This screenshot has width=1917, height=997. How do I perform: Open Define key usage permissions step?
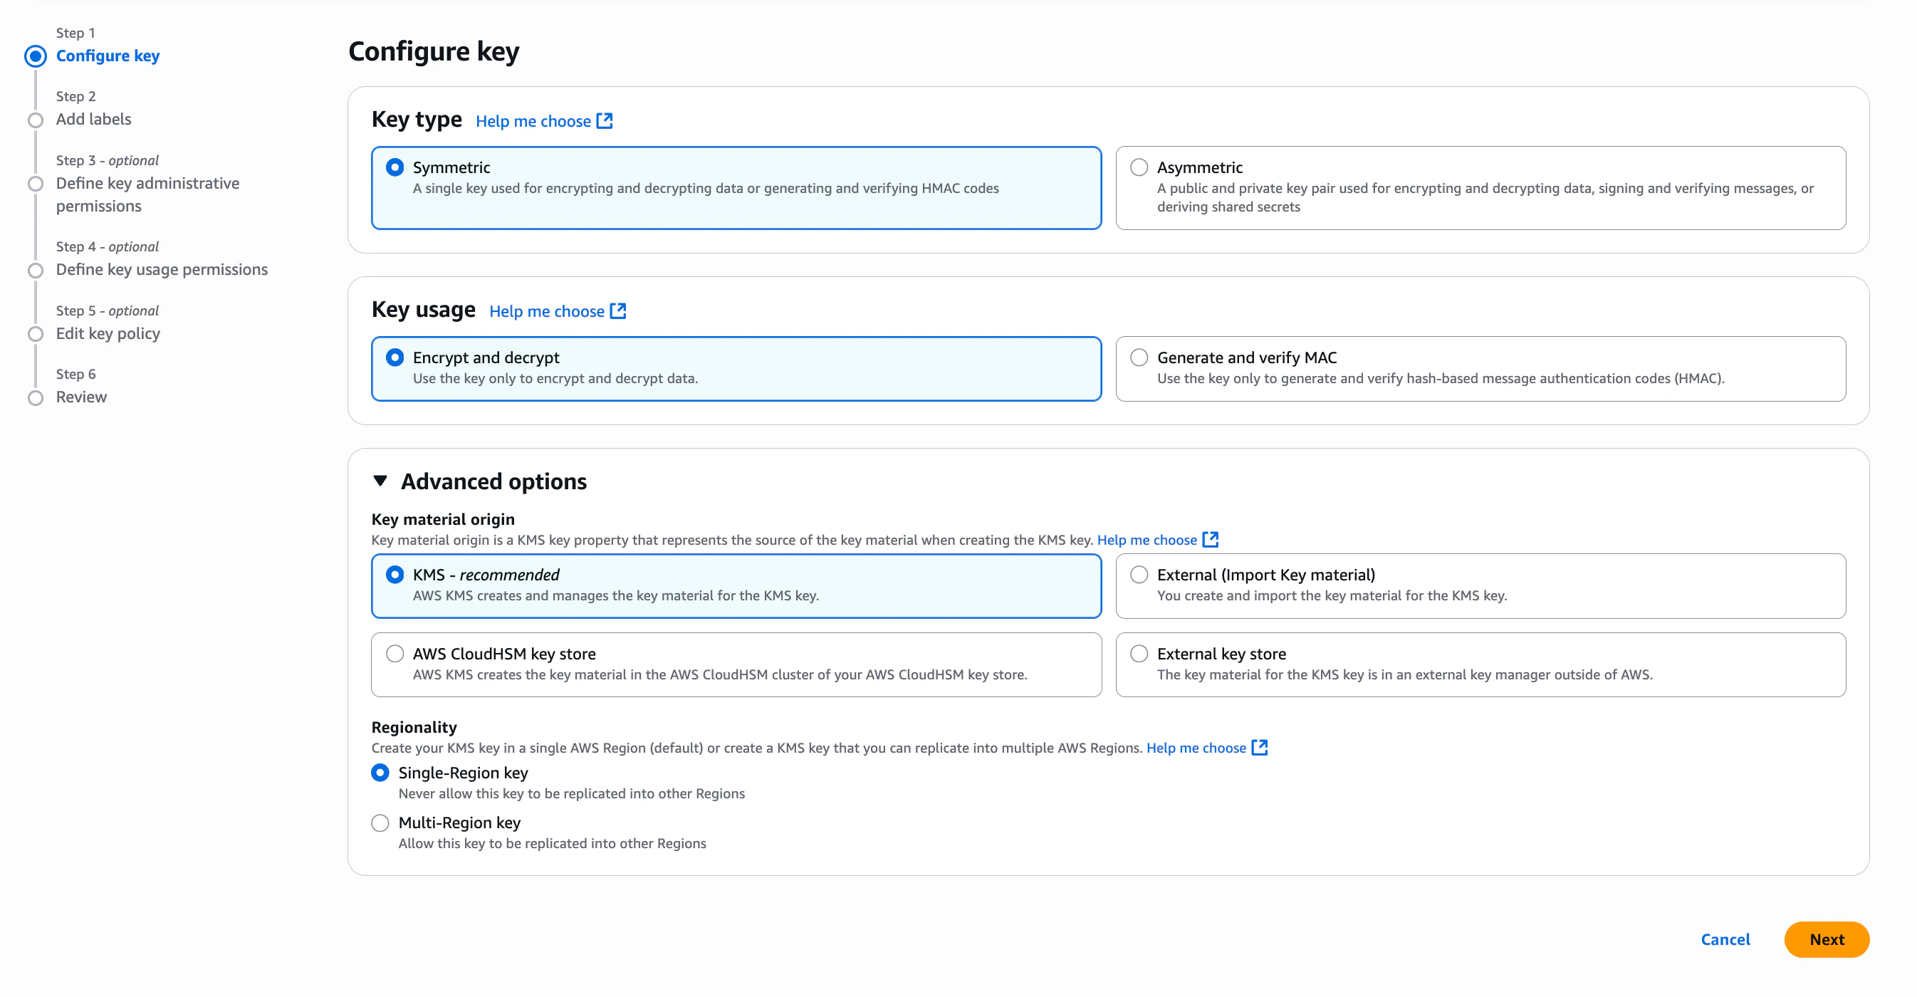pos(162,269)
